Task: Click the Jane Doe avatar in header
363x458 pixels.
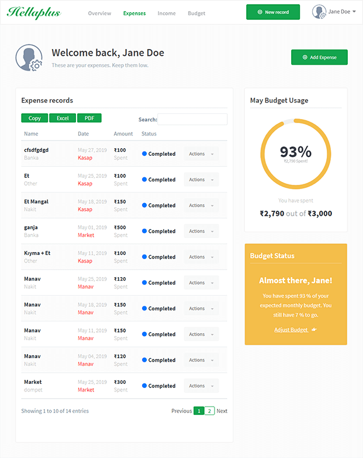Action: [x=319, y=12]
